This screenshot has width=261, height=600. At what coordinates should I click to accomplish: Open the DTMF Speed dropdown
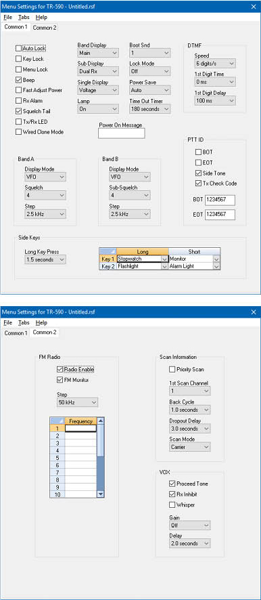(x=215, y=63)
